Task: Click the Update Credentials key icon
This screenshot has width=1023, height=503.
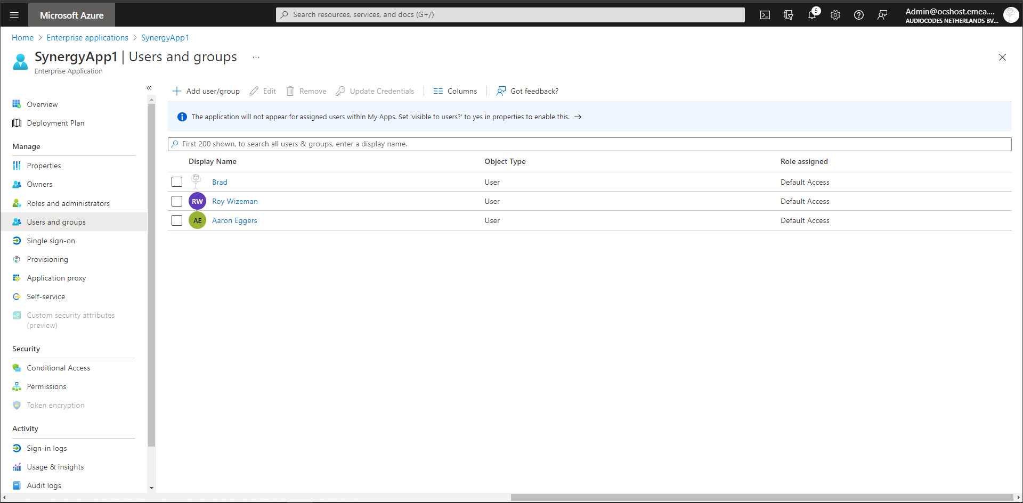Action: [x=340, y=91]
